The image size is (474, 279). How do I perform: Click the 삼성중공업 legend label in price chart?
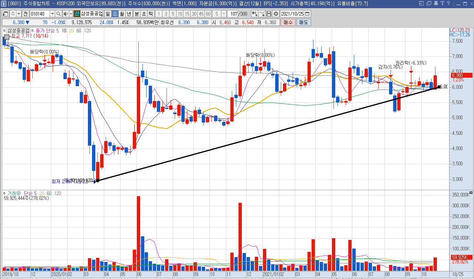point(18,30)
